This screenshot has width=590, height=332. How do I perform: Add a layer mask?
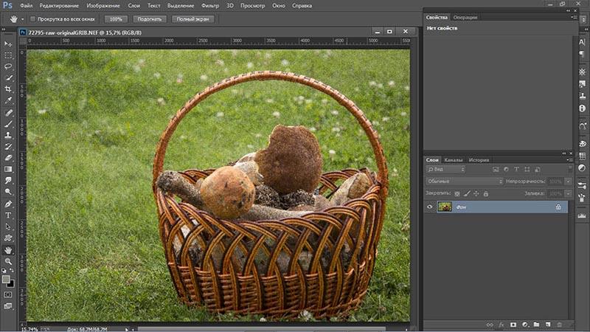513,325
